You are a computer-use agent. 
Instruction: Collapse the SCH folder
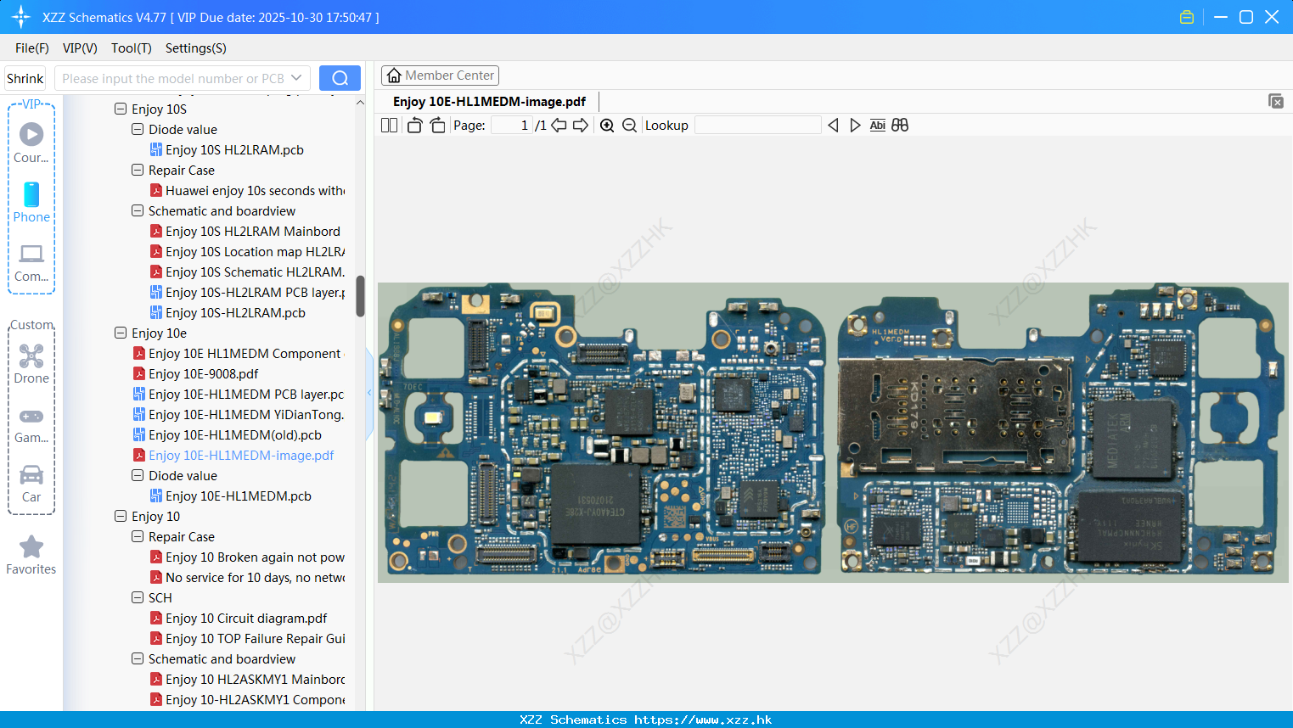[x=138, y=597]
